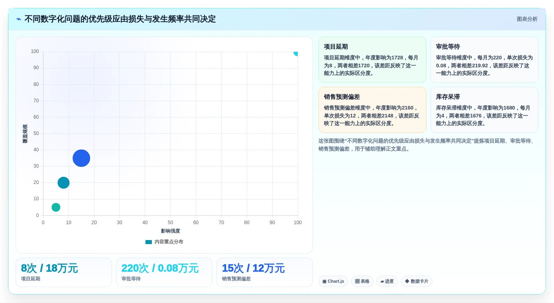Click the chart summary paragraph text

pos(428,145)
